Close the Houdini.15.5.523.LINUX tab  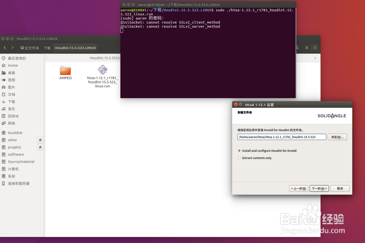[x=315, y=58]
